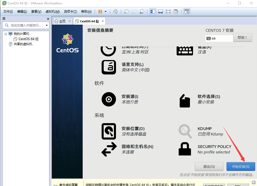Viewport: 257px width, 186px height.
Task: Open 网络和主机名(N) arrows icon
Action: [109, 149]
